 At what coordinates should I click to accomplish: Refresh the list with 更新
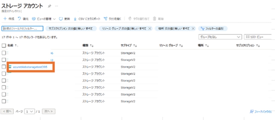[65, 19]
